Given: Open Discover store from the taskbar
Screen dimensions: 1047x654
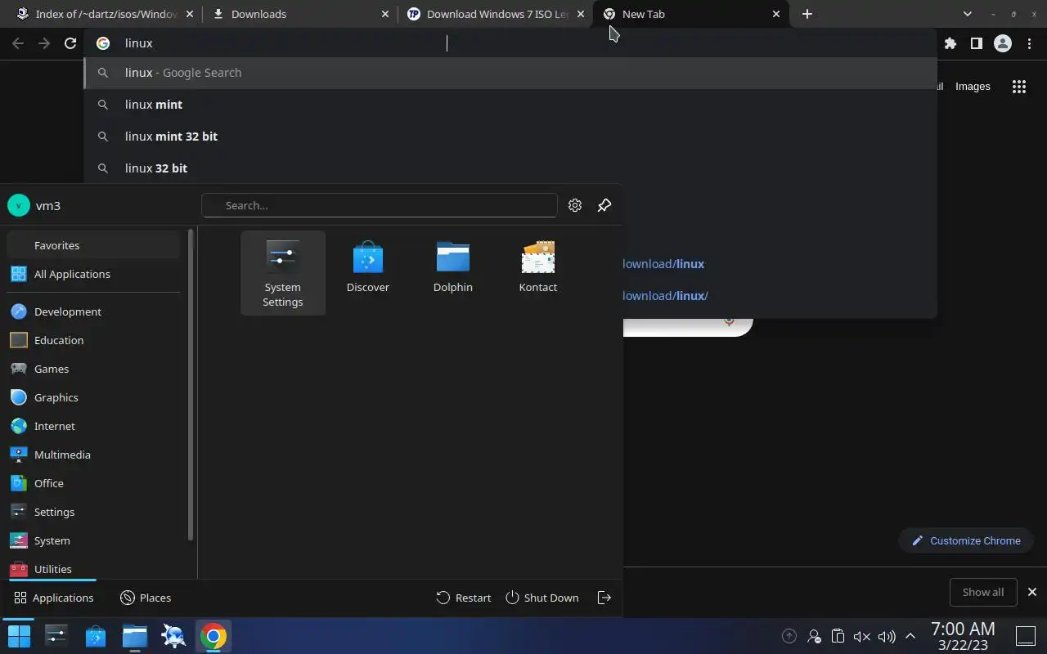Looking at the screenshot, I should [x=96, y=636].
